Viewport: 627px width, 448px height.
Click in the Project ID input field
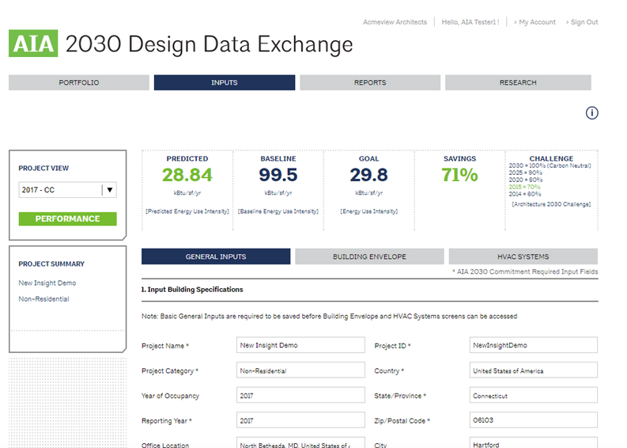point(534,345)
